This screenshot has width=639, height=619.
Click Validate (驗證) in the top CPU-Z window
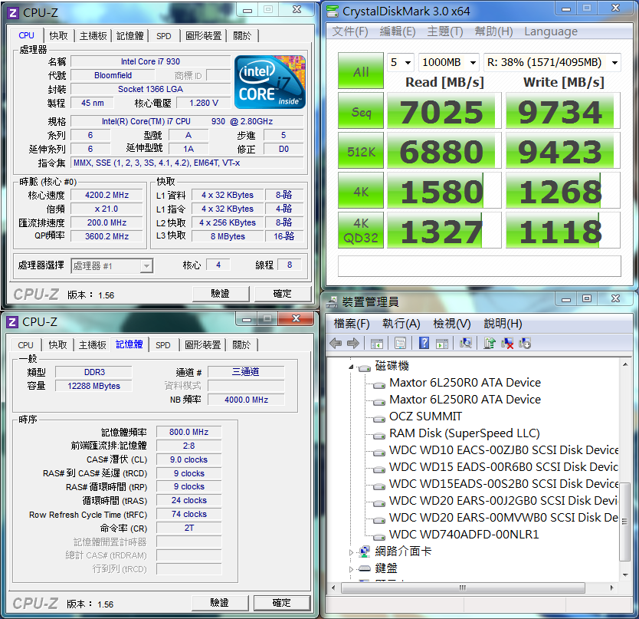[x=221, y=294]
